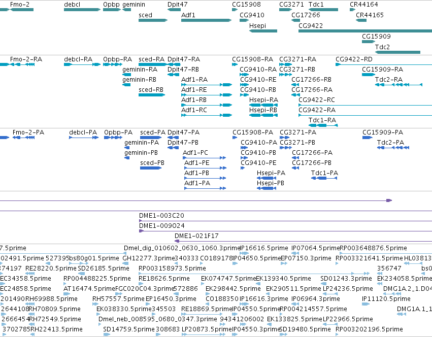Click the CR44165 gene label
Image resolution: width=432 pixels, height=337 pixels.
(370, 15)
